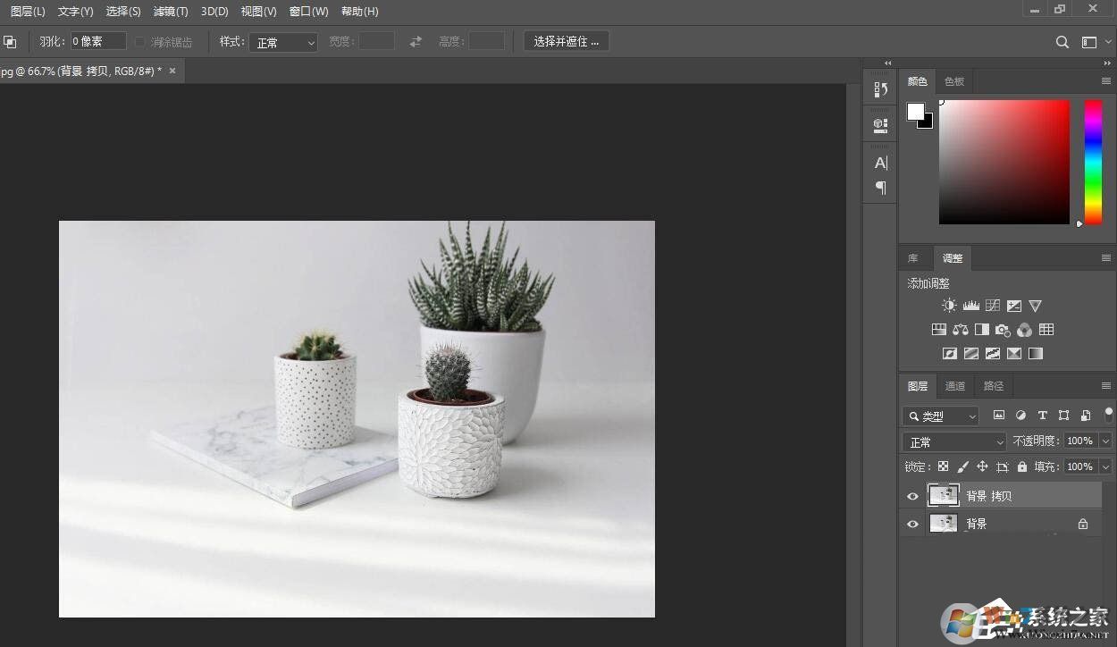Hide the 背景 拷贝 layer visibility
The image size is (1117, 647).
pyautogui.click(x=912, y=496)
